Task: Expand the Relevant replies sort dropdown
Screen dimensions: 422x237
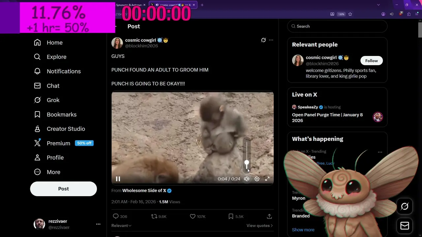Action: click(x=121, y=225)
